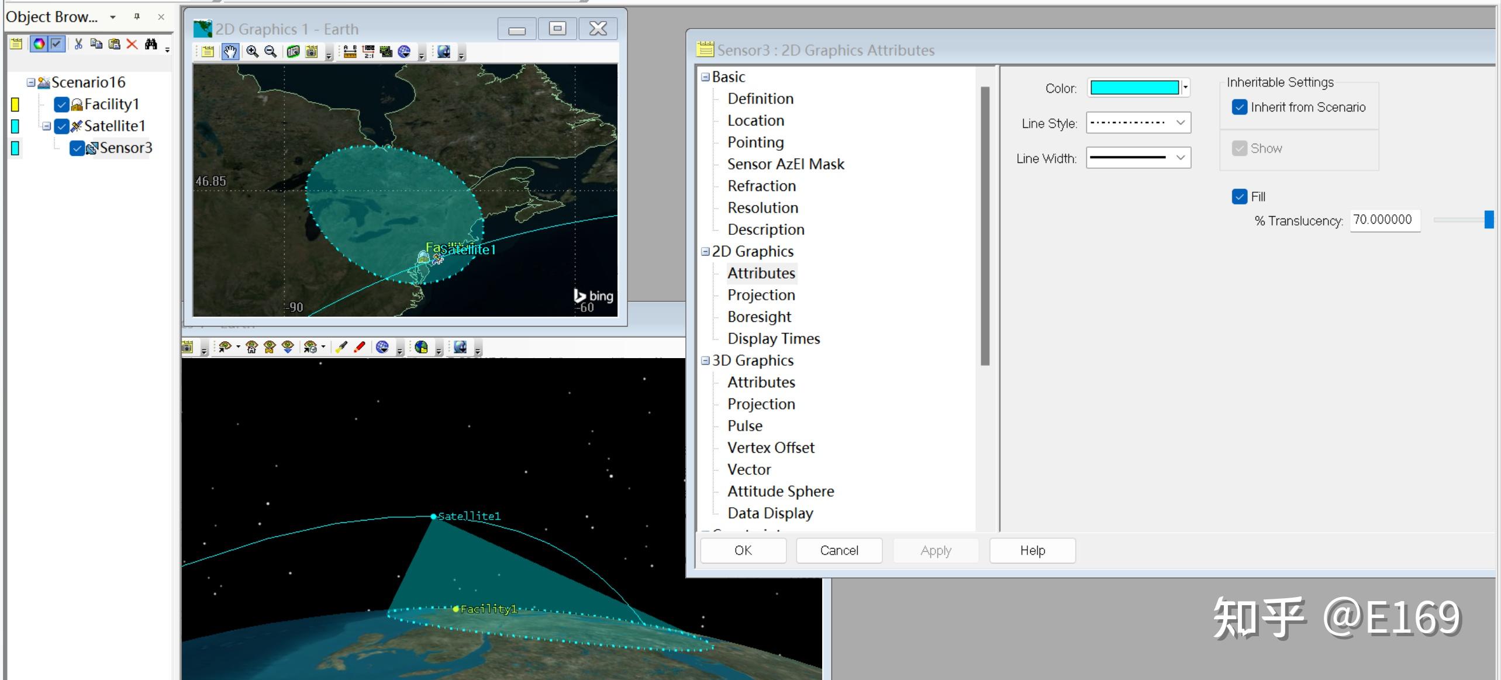Click the red X delete icon
This screenshot has height=680, width=1501.
pos(132,44)
